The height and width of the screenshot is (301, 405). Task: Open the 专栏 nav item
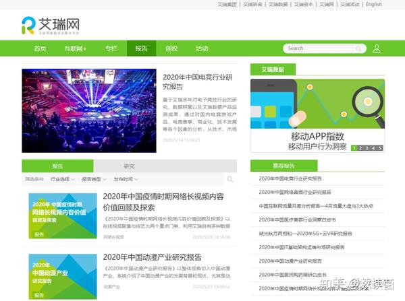coord(111,48)
